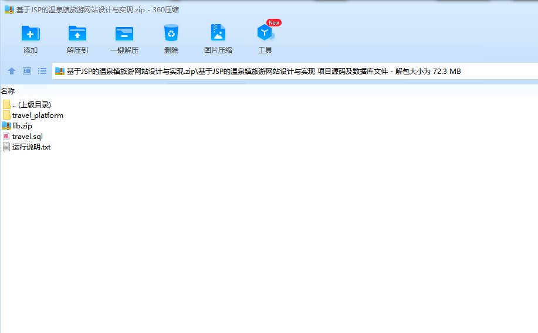Viewport: 538px width, 333px height.
Task: Click the archive icon in the address bar
Action: click(60, 71)
